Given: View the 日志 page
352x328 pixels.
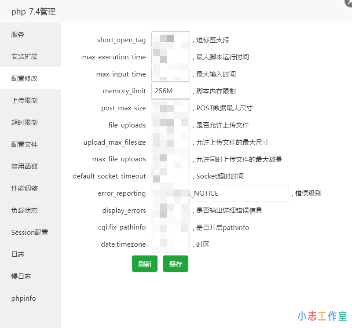Looking at the screenshot, I should 18,254.
